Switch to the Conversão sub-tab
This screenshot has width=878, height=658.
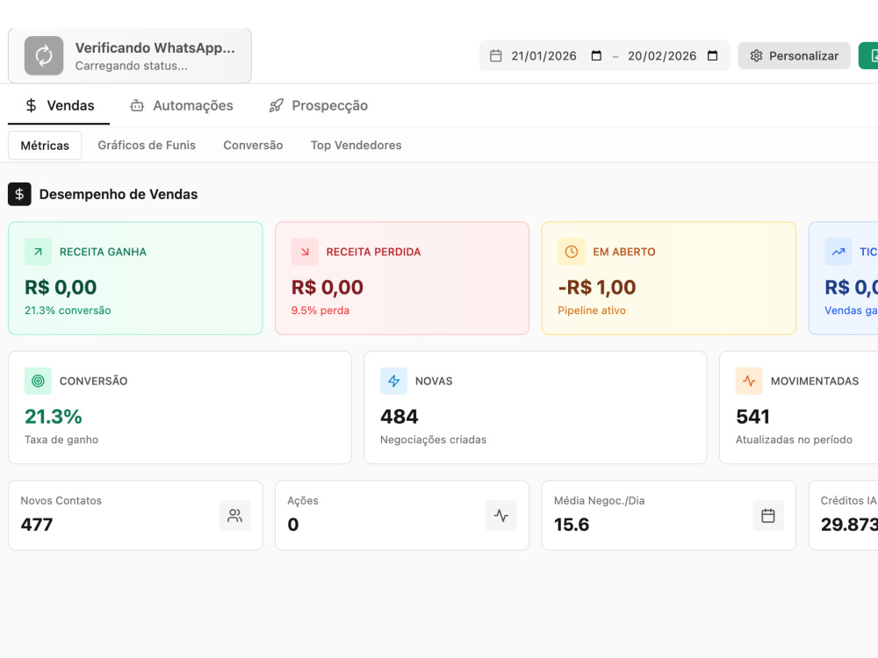[253, 146]
